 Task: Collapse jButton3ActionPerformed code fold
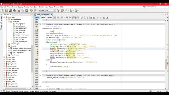click(40, 75)
